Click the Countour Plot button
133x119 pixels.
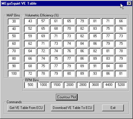[67, 97]
